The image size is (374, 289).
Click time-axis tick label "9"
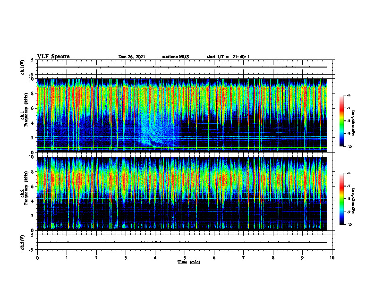click(302, 258)
